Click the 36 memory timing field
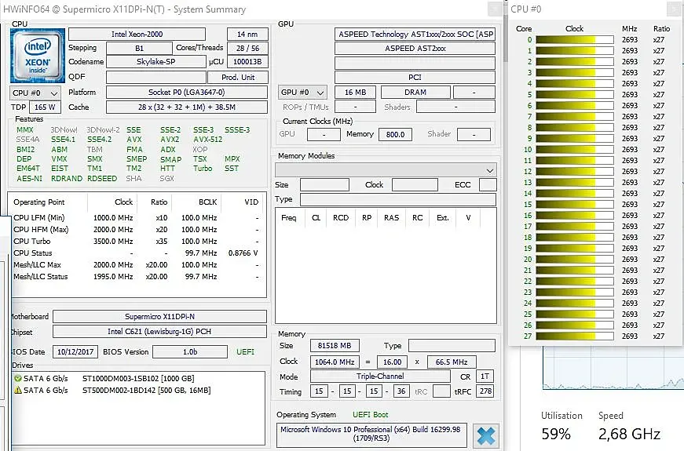Viewport: 684px width, 451px height. pyautogui.click(x=401, y=391)
